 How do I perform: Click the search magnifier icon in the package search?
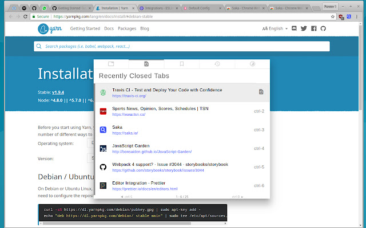tap(39, 46)
